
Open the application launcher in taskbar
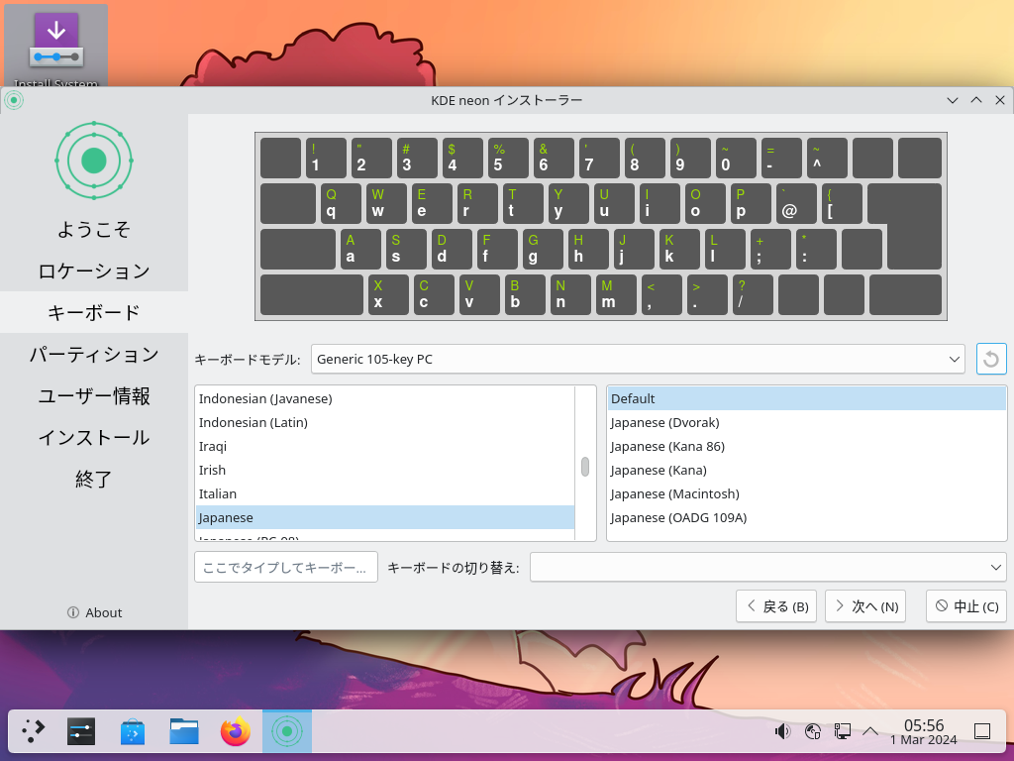(x=33, y=731)
